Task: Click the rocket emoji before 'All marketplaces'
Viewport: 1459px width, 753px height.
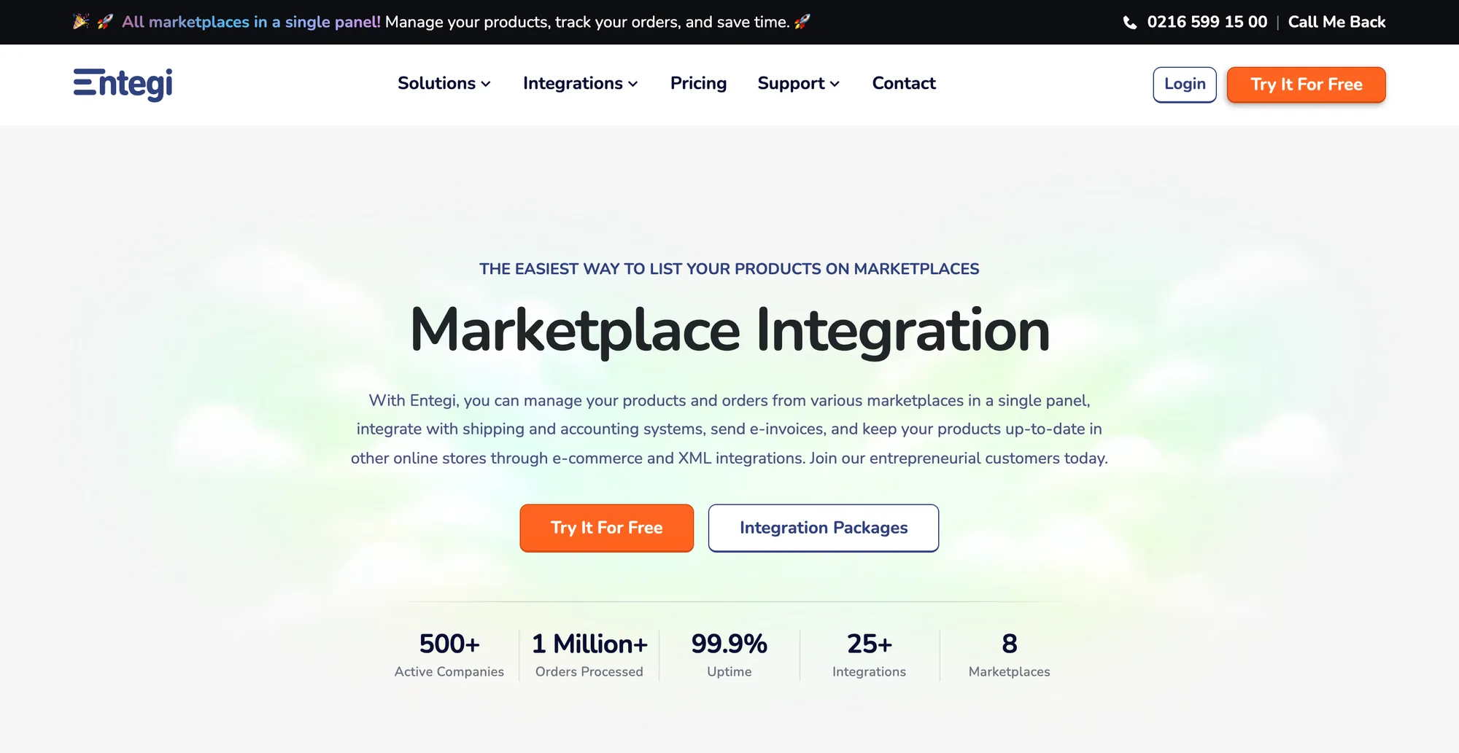Action: (105, 22)
